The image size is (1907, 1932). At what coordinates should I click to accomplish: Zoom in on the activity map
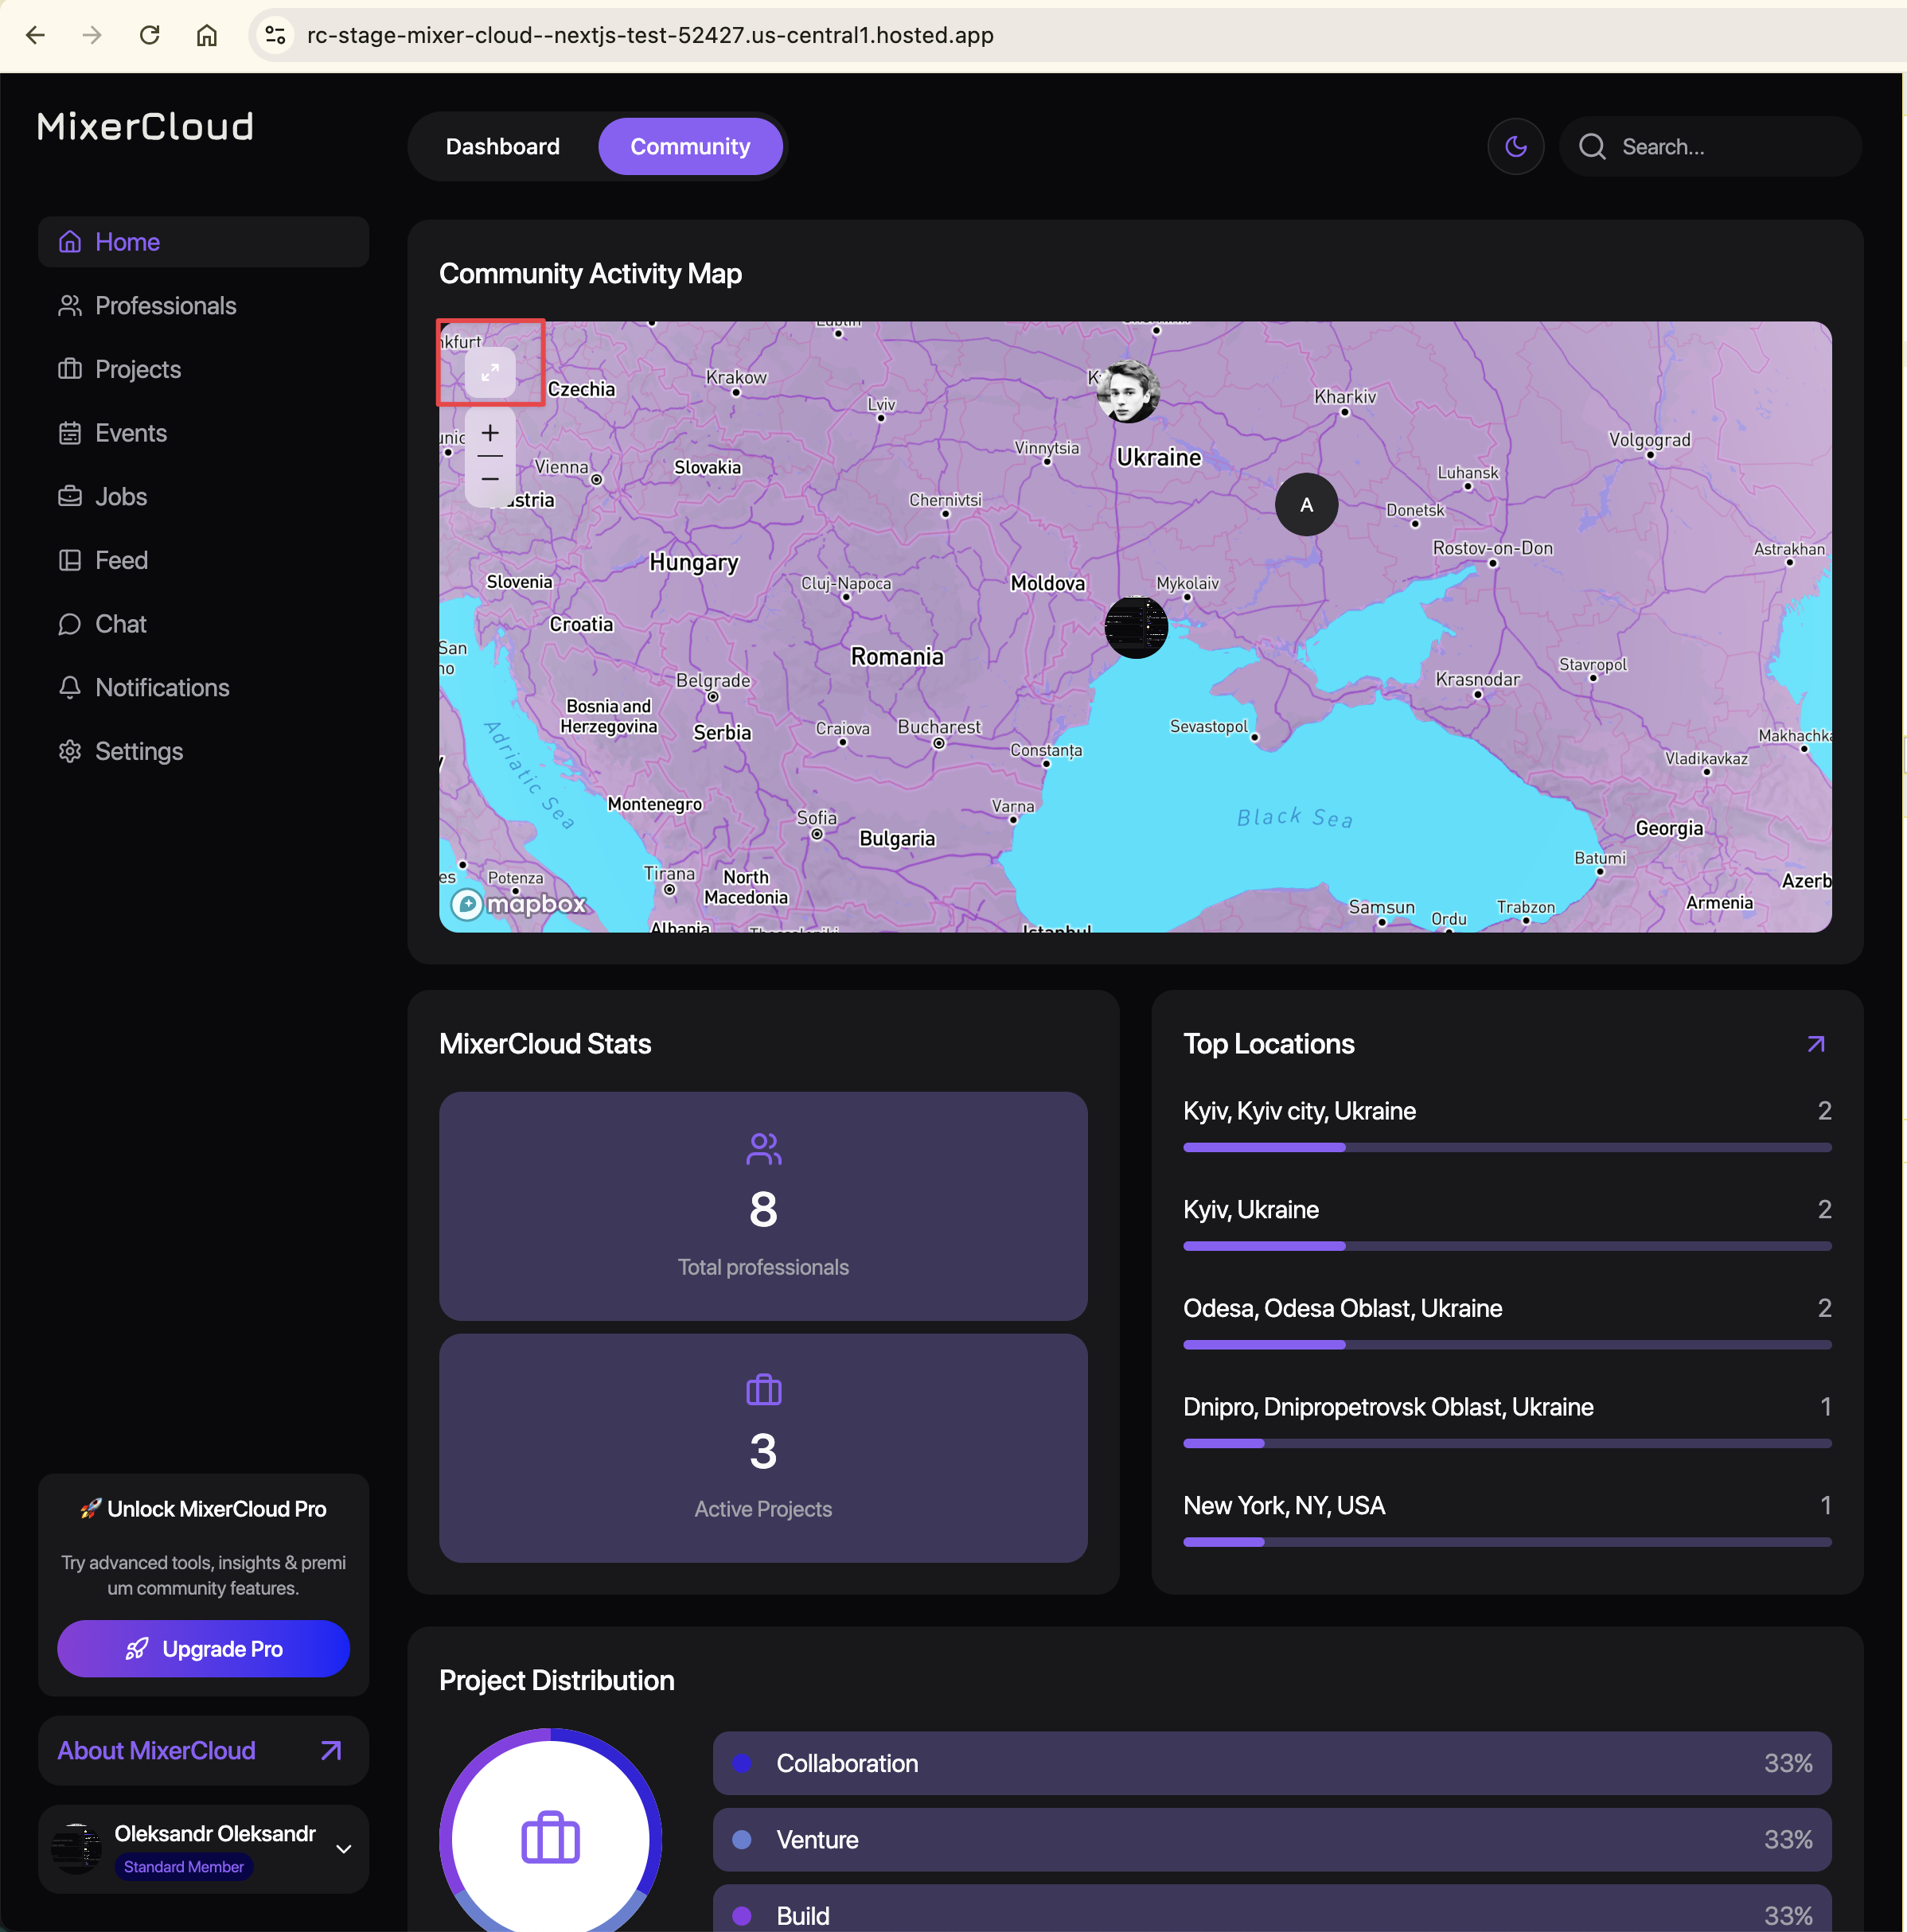[490, 433]
